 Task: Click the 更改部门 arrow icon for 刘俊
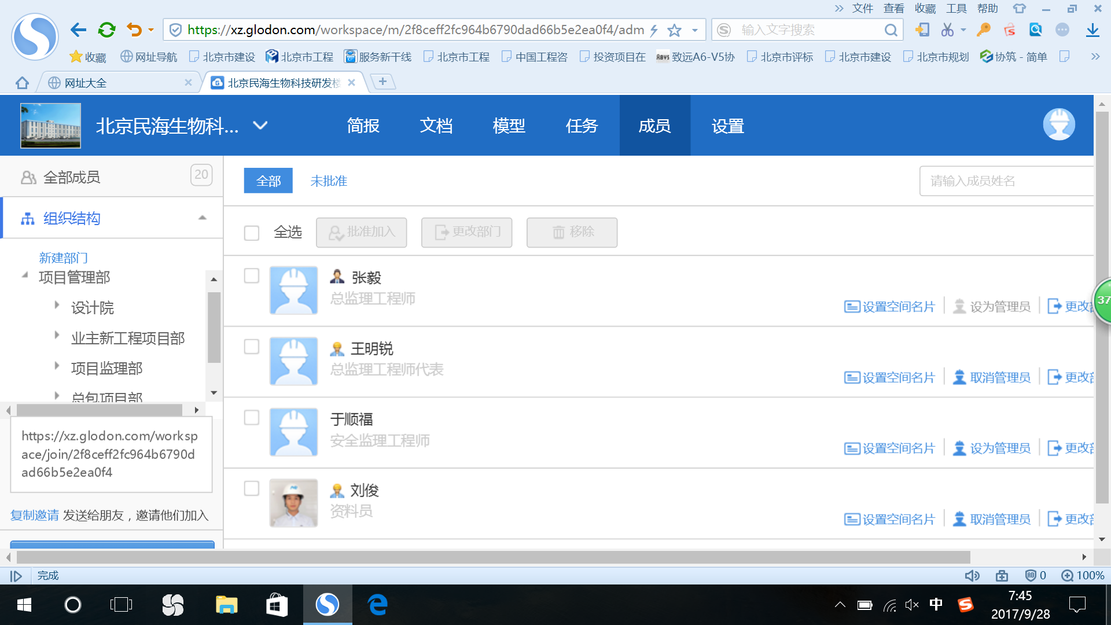point(1054,519)
